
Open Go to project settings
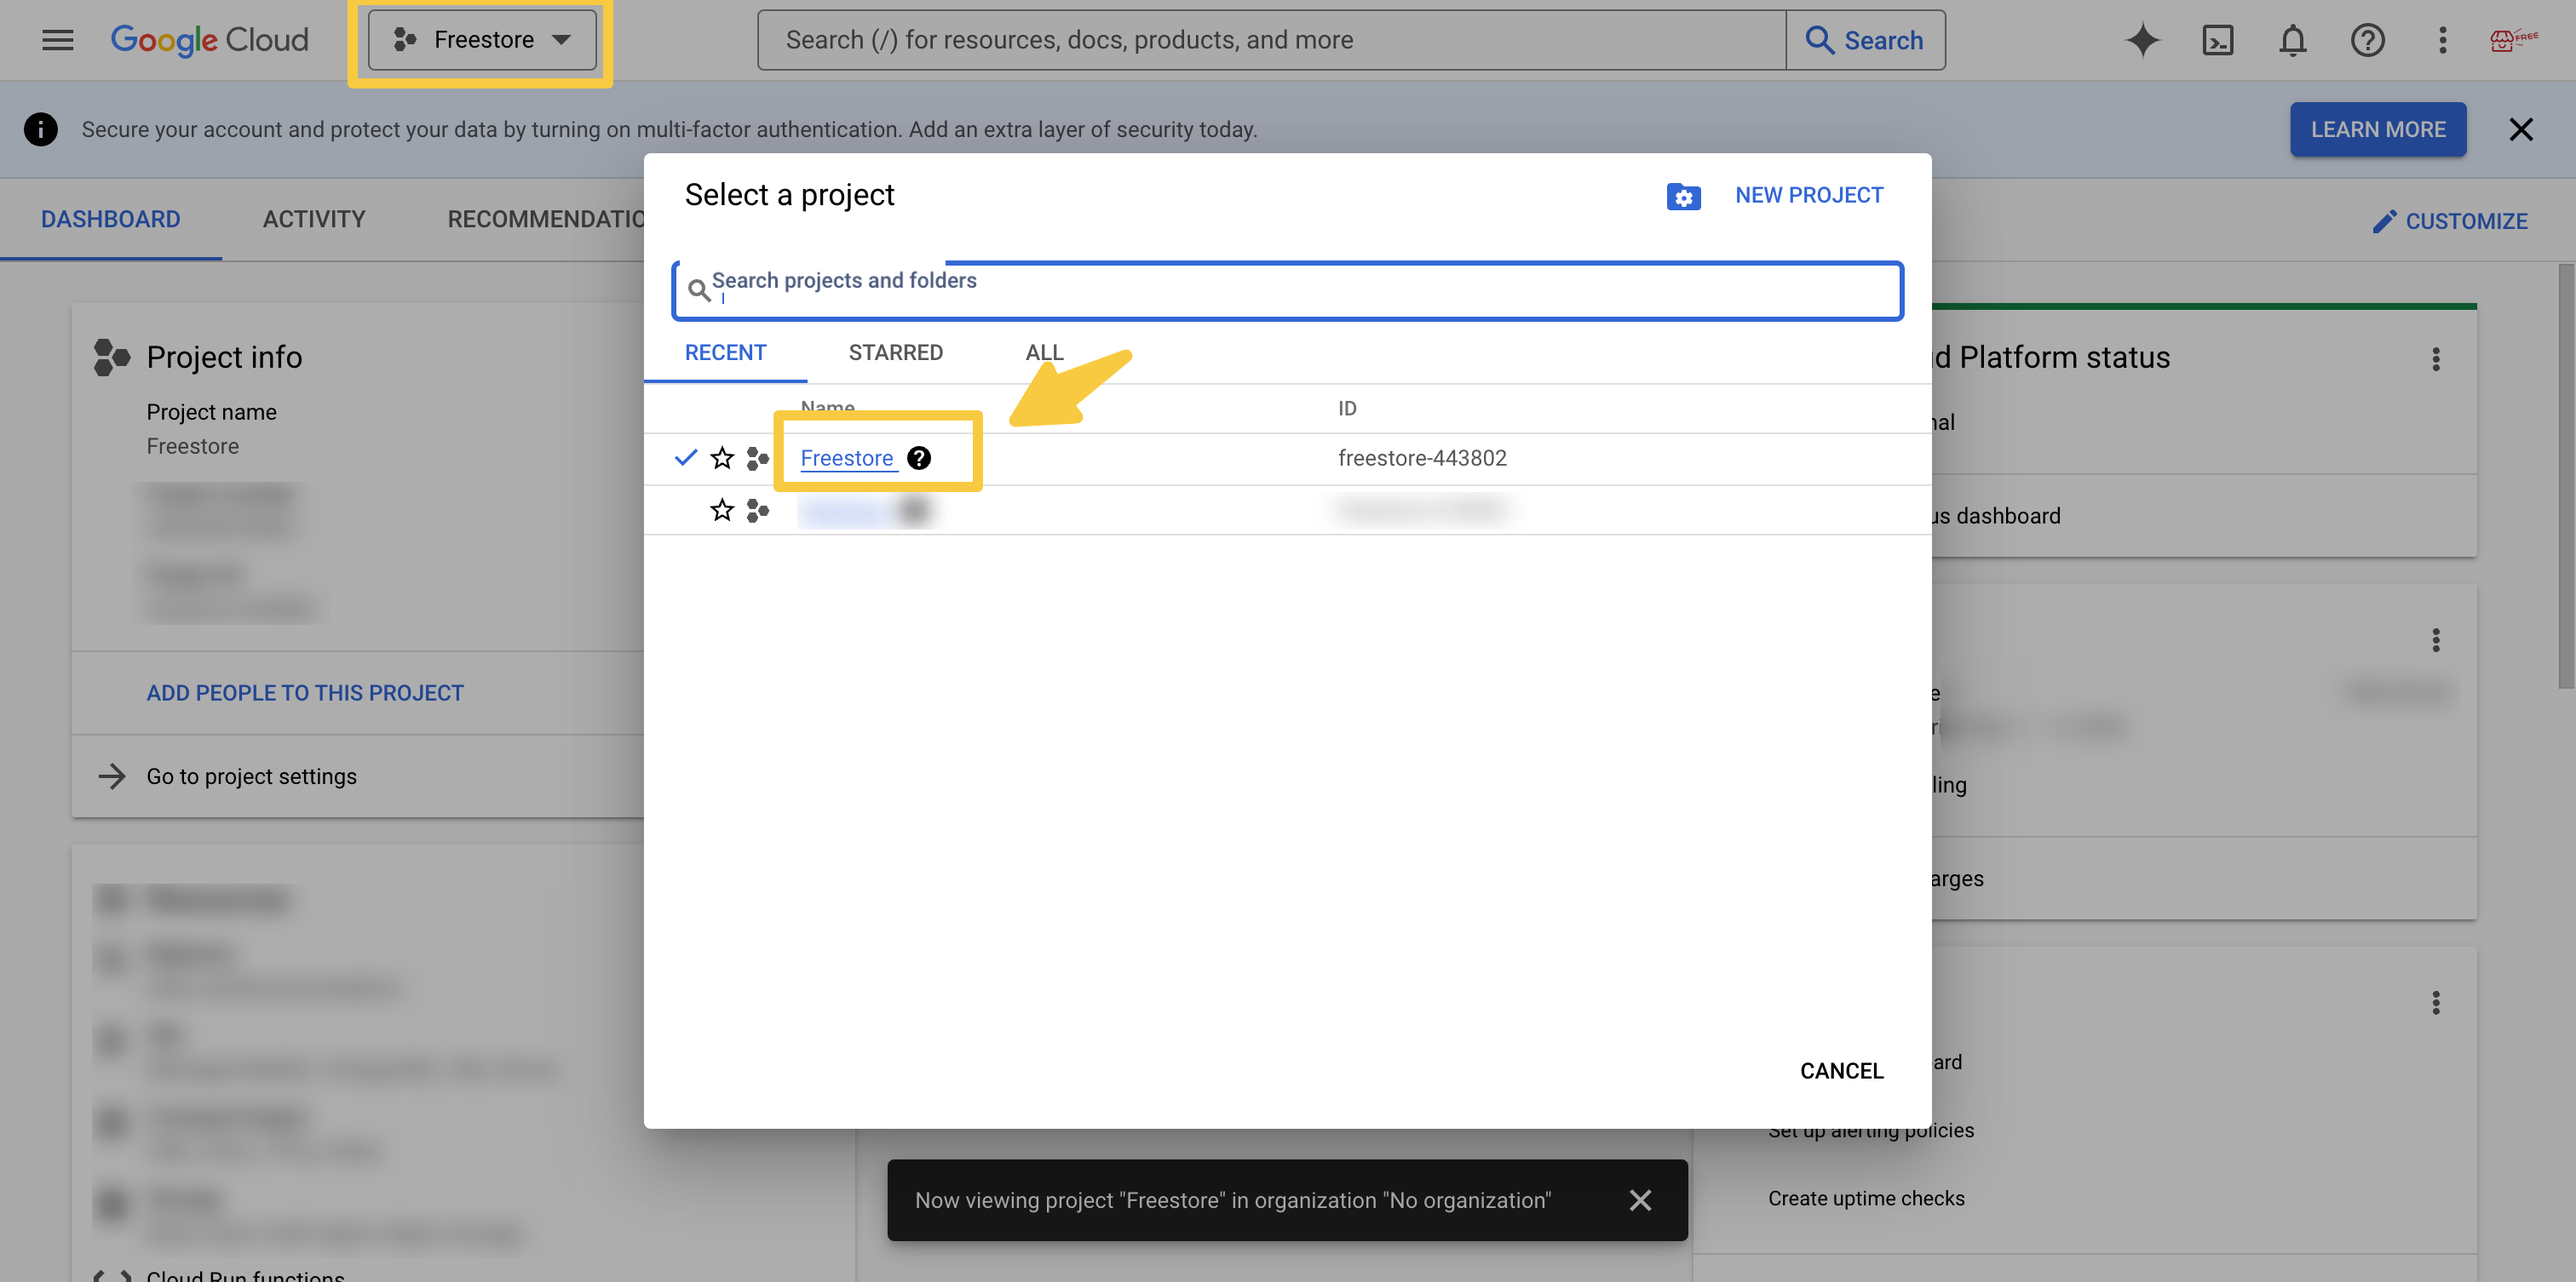coord(251,776)
